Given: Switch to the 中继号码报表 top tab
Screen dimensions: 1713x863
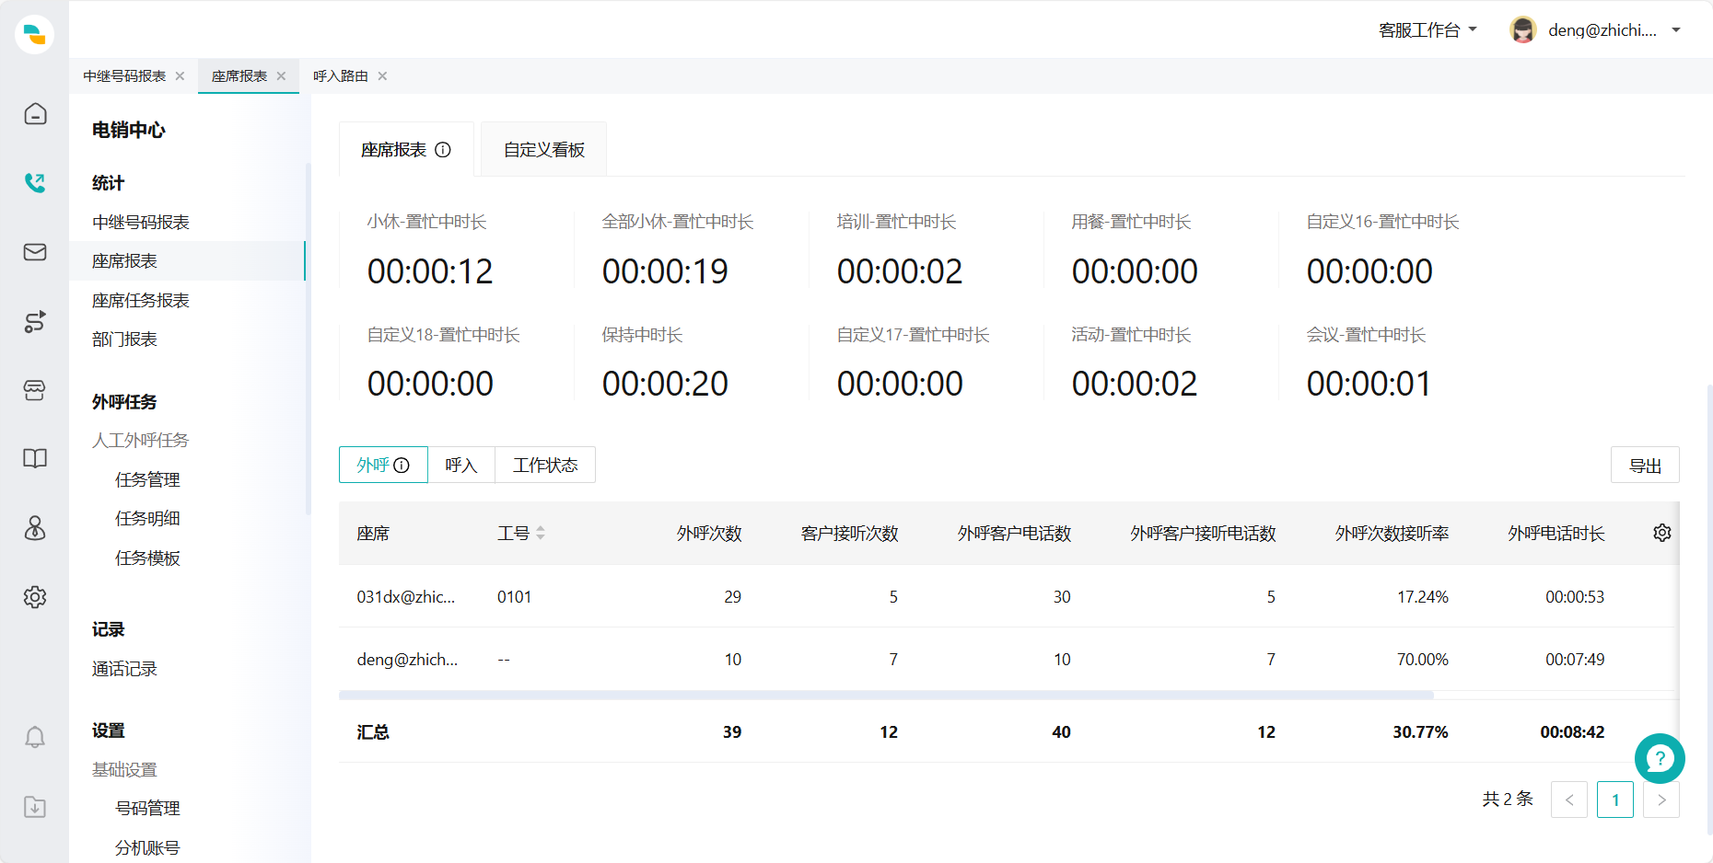Looking at the screenshot, I should [124, 76].
